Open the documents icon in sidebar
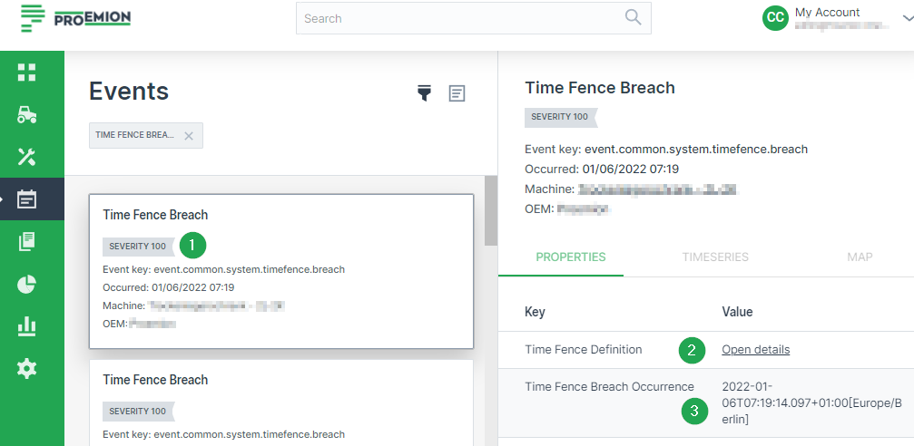The width and height of the screenshot is (914, 446). [27, 242]
